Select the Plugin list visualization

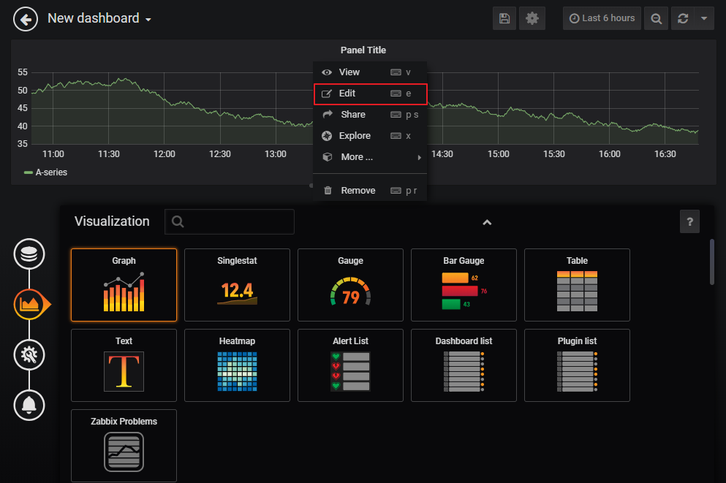coord(577,365)
